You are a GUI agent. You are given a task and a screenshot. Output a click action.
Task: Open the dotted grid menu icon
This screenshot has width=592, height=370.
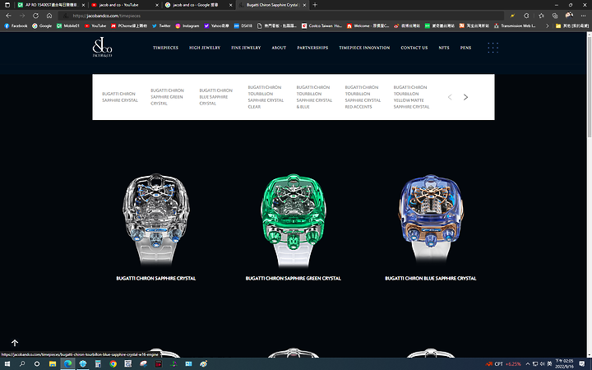point(493,48)
